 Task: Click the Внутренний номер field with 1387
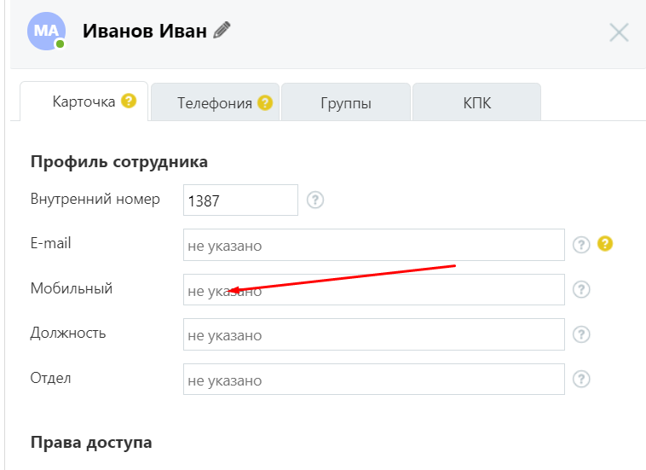pyautogui.click(x=240, y=200)
